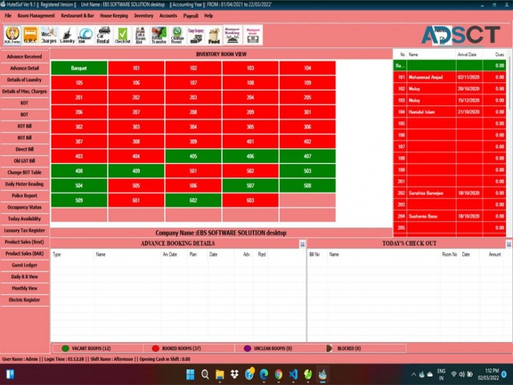
Task: Click the Dues column header in guest list
Action: coord(495,54)
